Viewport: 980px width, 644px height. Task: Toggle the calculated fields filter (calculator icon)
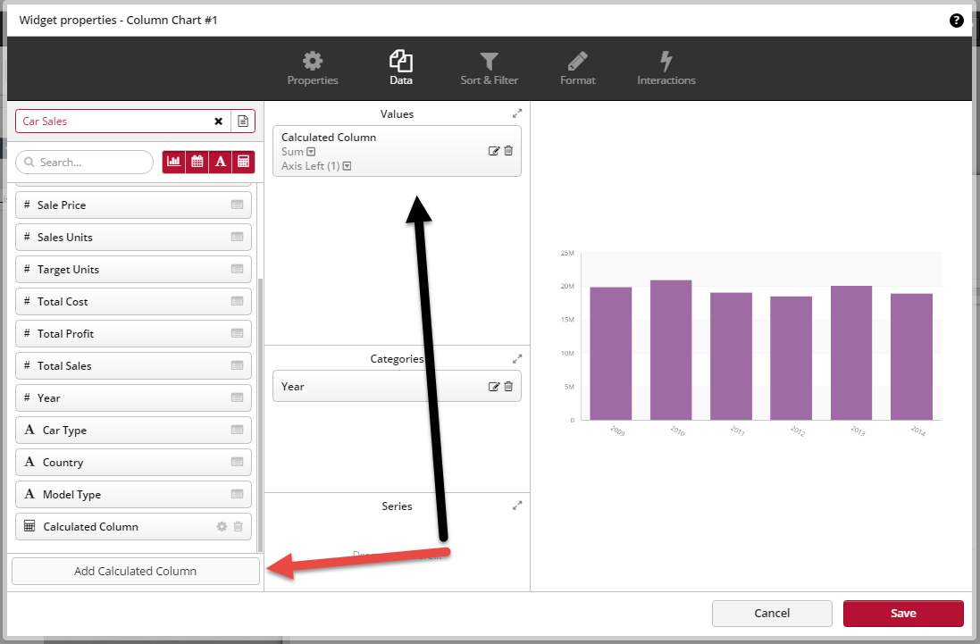click(242, 162)
